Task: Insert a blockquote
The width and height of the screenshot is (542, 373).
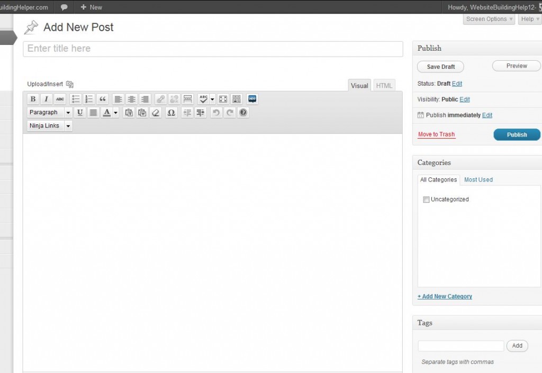Action: (103, 99)
